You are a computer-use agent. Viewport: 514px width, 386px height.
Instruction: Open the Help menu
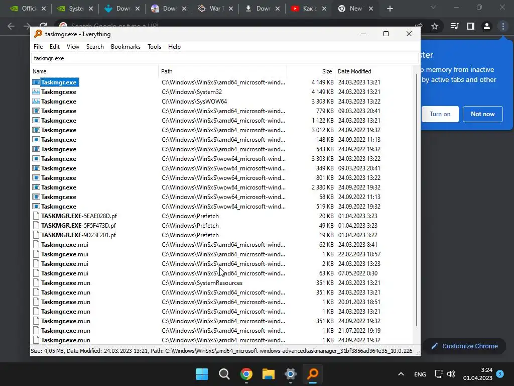pos(174,47)
